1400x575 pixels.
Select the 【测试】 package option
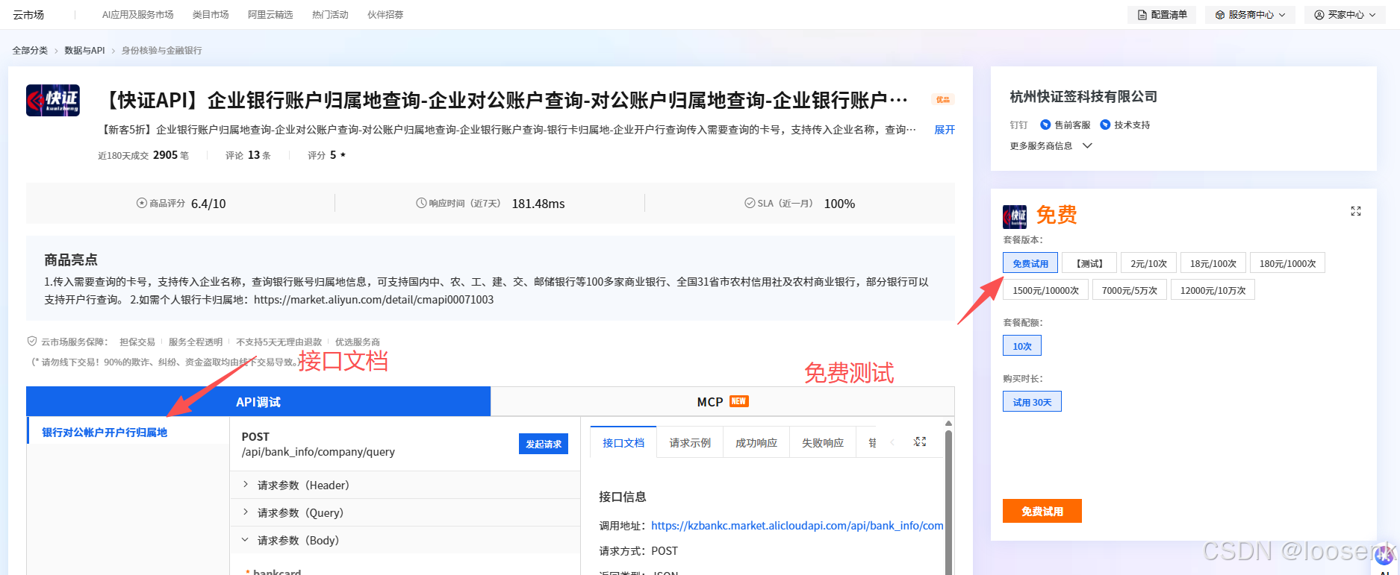tap(1089, 263)
